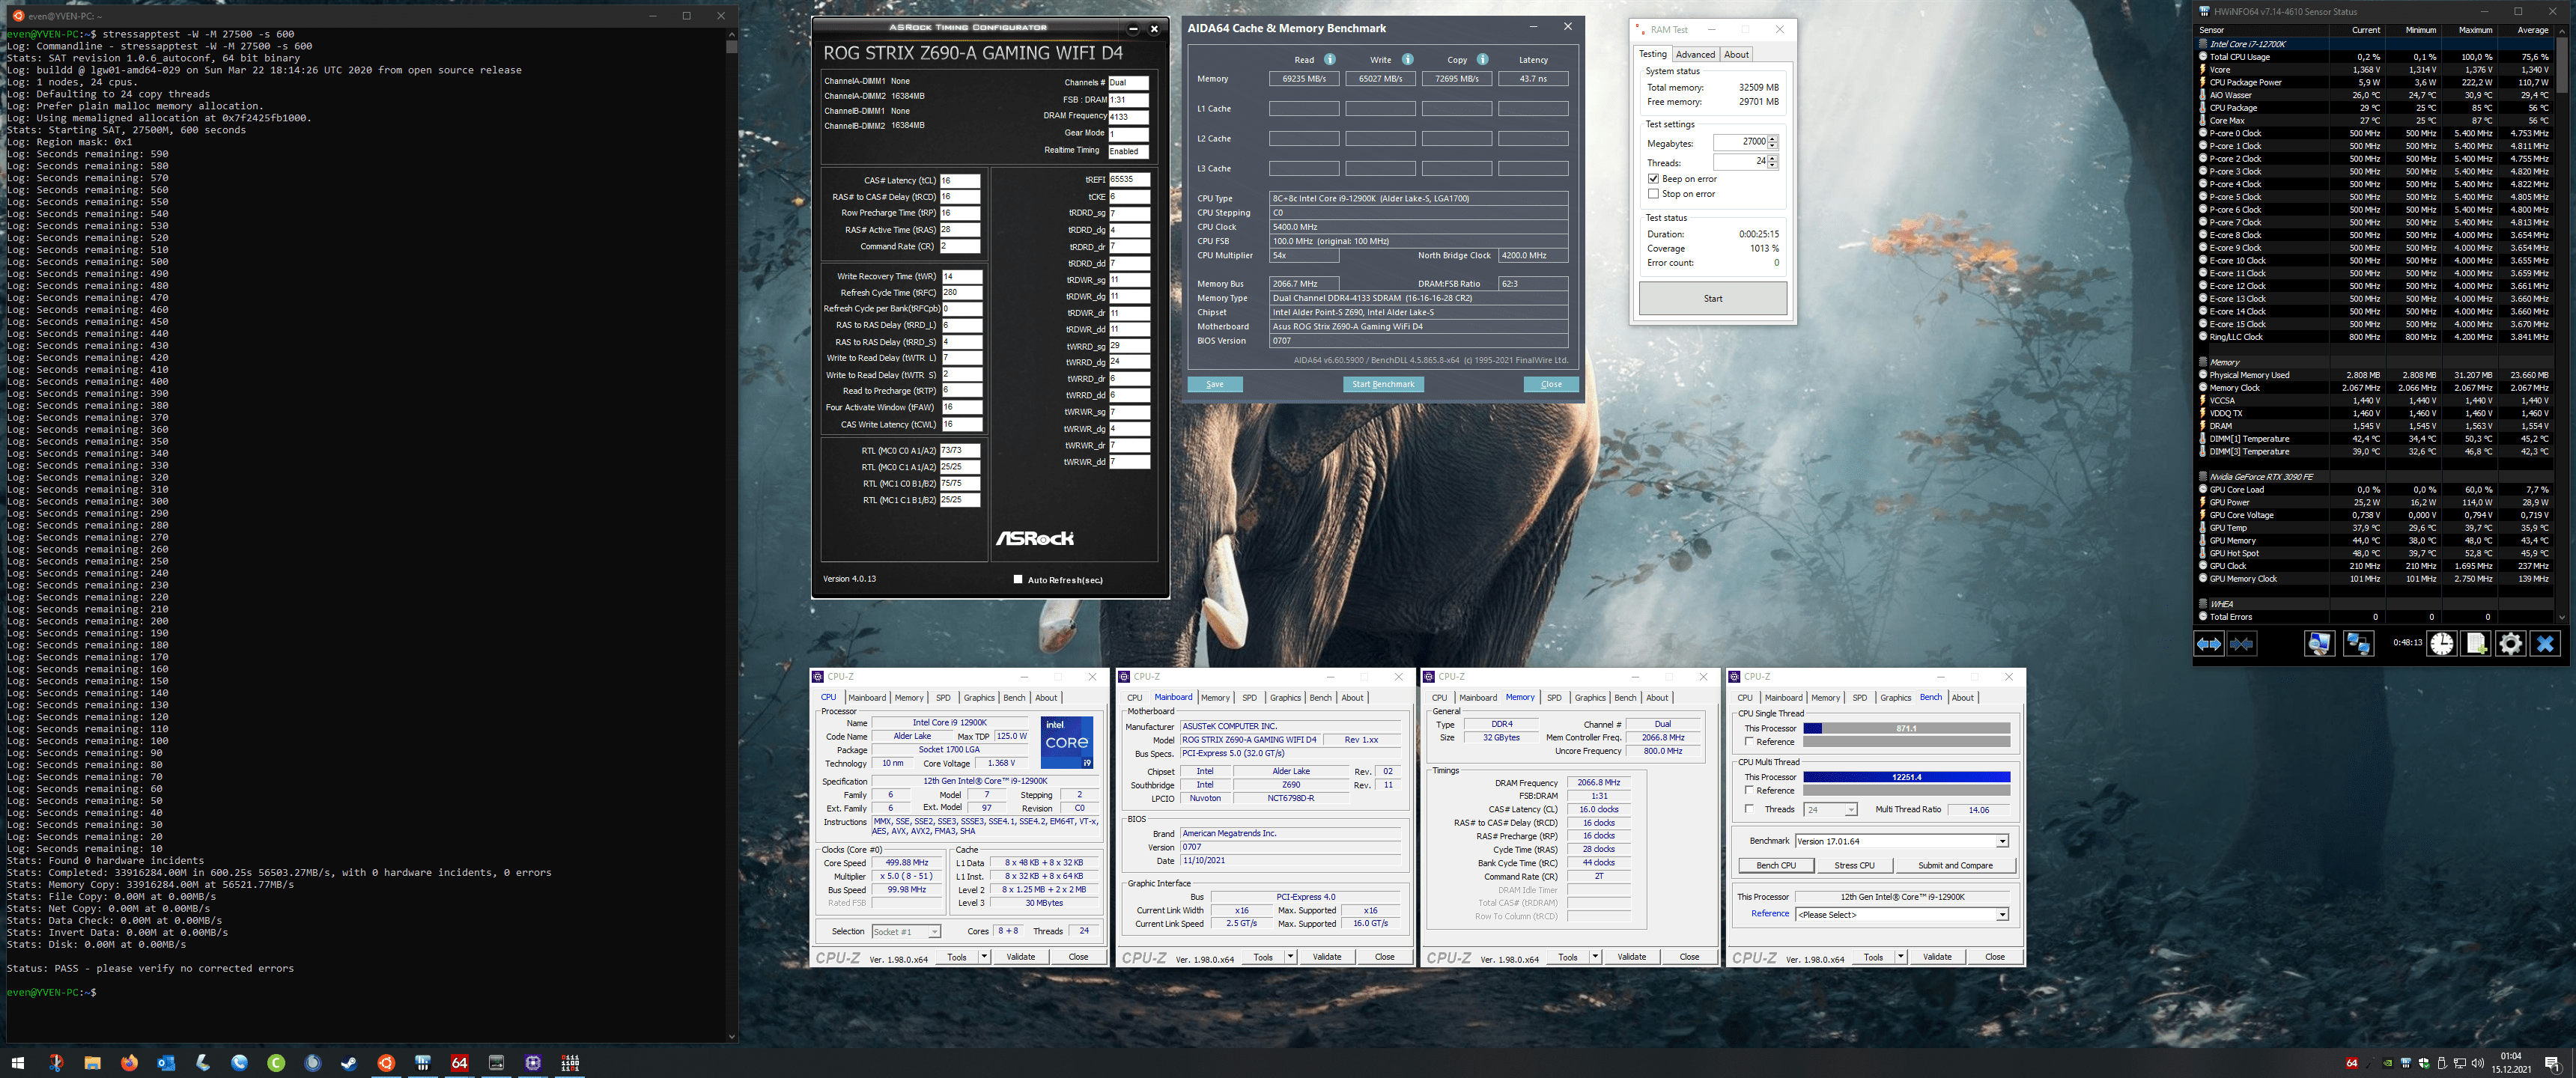The width and height of the screenshot is (2576, 1078).
Task: Click the Total Errors row in HWiNFO
Action: point(2375,617)
